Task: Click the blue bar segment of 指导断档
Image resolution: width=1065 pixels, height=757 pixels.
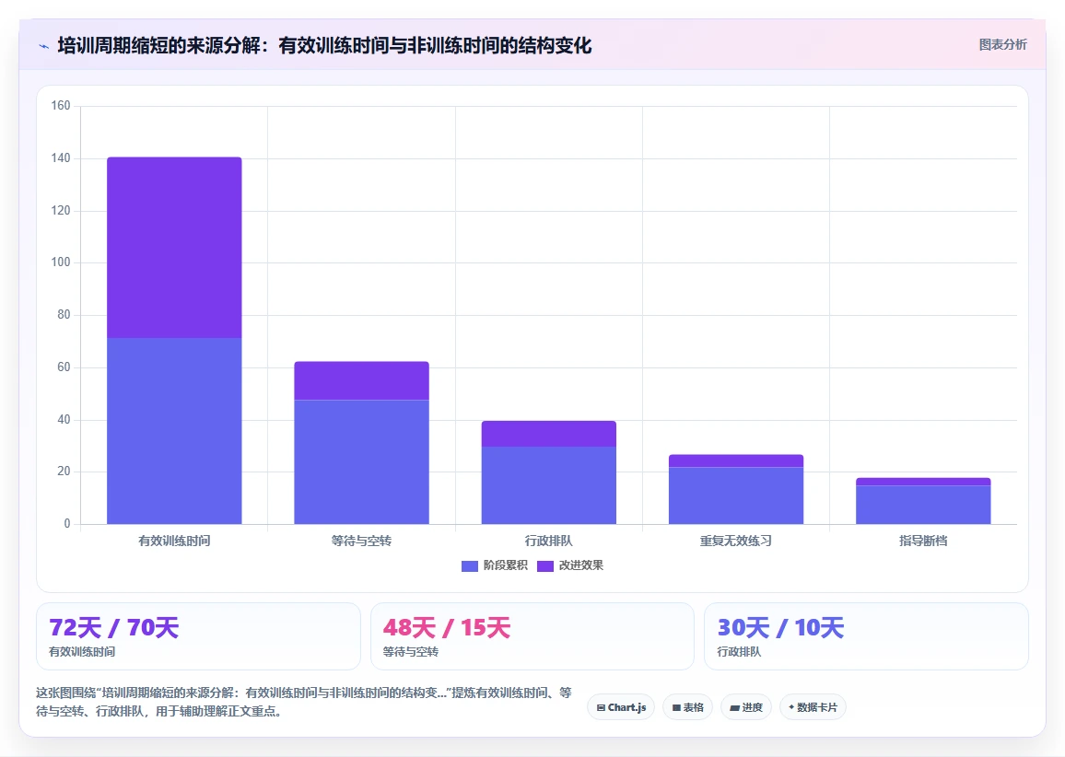Action: click(923, 505)
